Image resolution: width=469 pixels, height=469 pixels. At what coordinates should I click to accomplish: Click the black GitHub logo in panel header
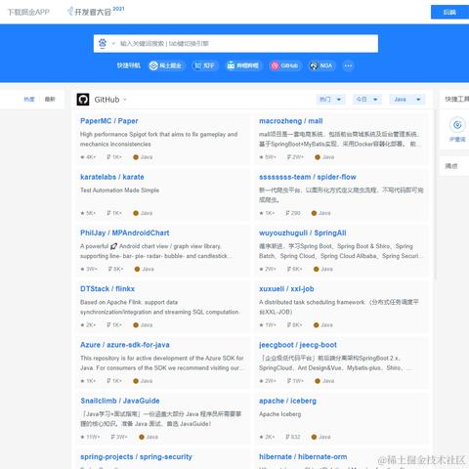pos(83,100)
